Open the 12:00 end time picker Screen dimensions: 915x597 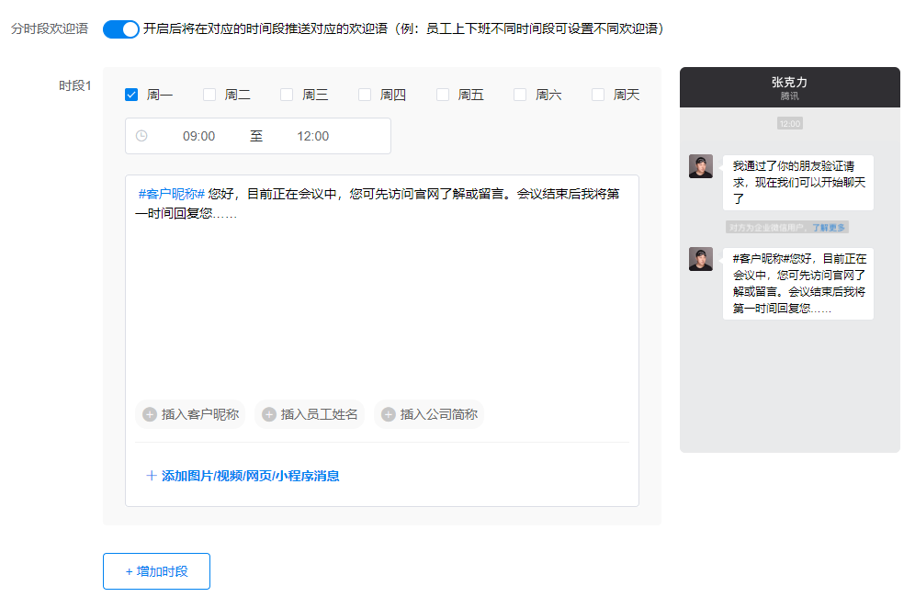pyautogui.click(x=312, y=136)
